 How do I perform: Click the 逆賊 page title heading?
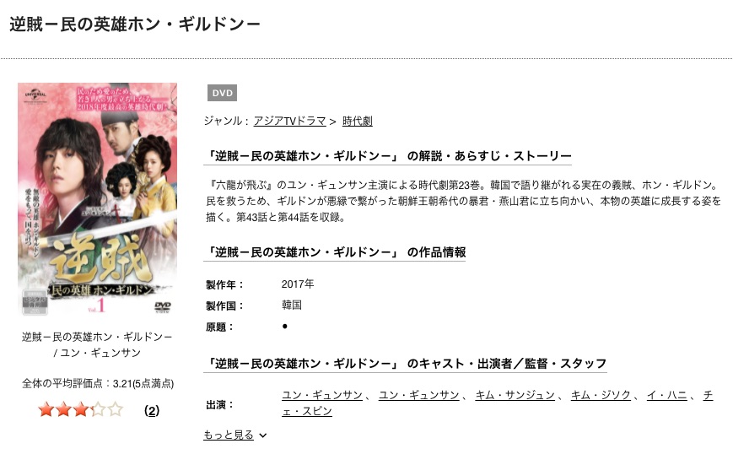135,24
